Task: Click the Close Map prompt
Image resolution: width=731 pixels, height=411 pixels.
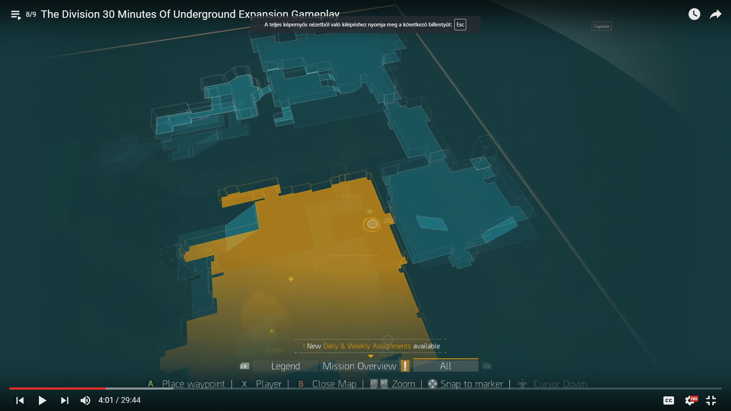Action: tap(334, 384)
